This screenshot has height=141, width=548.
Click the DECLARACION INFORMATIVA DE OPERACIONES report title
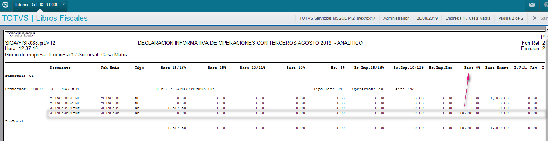point(250,43)
